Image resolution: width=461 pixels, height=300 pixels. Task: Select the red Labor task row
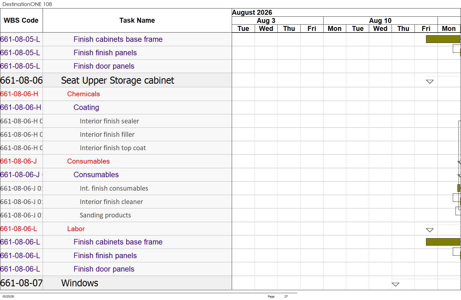(76, 229)
